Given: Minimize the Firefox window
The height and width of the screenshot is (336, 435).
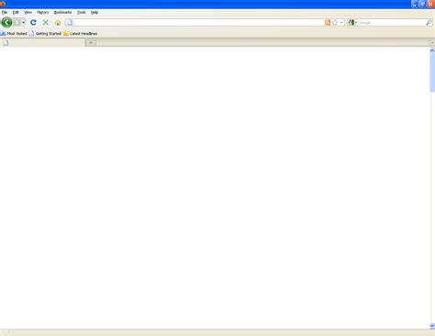Looking at the screenshot, I should 415,4.
